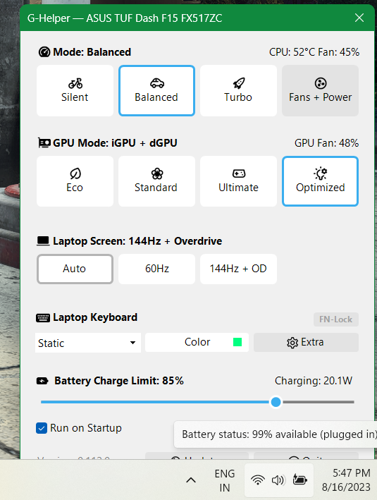377x500 pixels.
Task: Select Silent performance mode
Action: (75, 90)
